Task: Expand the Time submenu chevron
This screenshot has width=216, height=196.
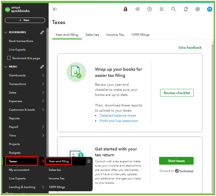Action: tap(43, 135)
